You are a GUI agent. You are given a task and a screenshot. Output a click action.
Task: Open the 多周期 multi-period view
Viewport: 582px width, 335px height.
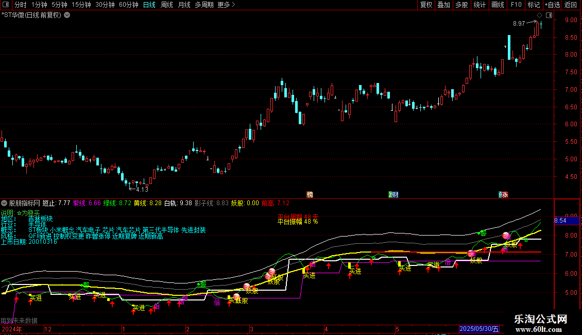[x=204, y=5]
